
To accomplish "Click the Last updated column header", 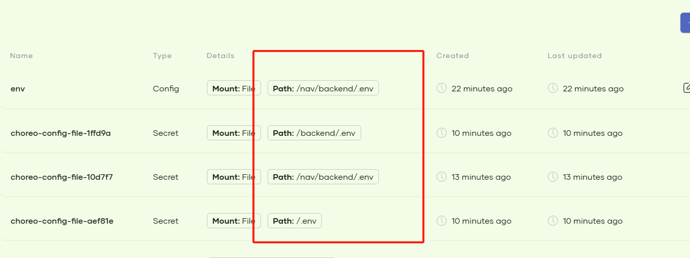I will 575,56.
